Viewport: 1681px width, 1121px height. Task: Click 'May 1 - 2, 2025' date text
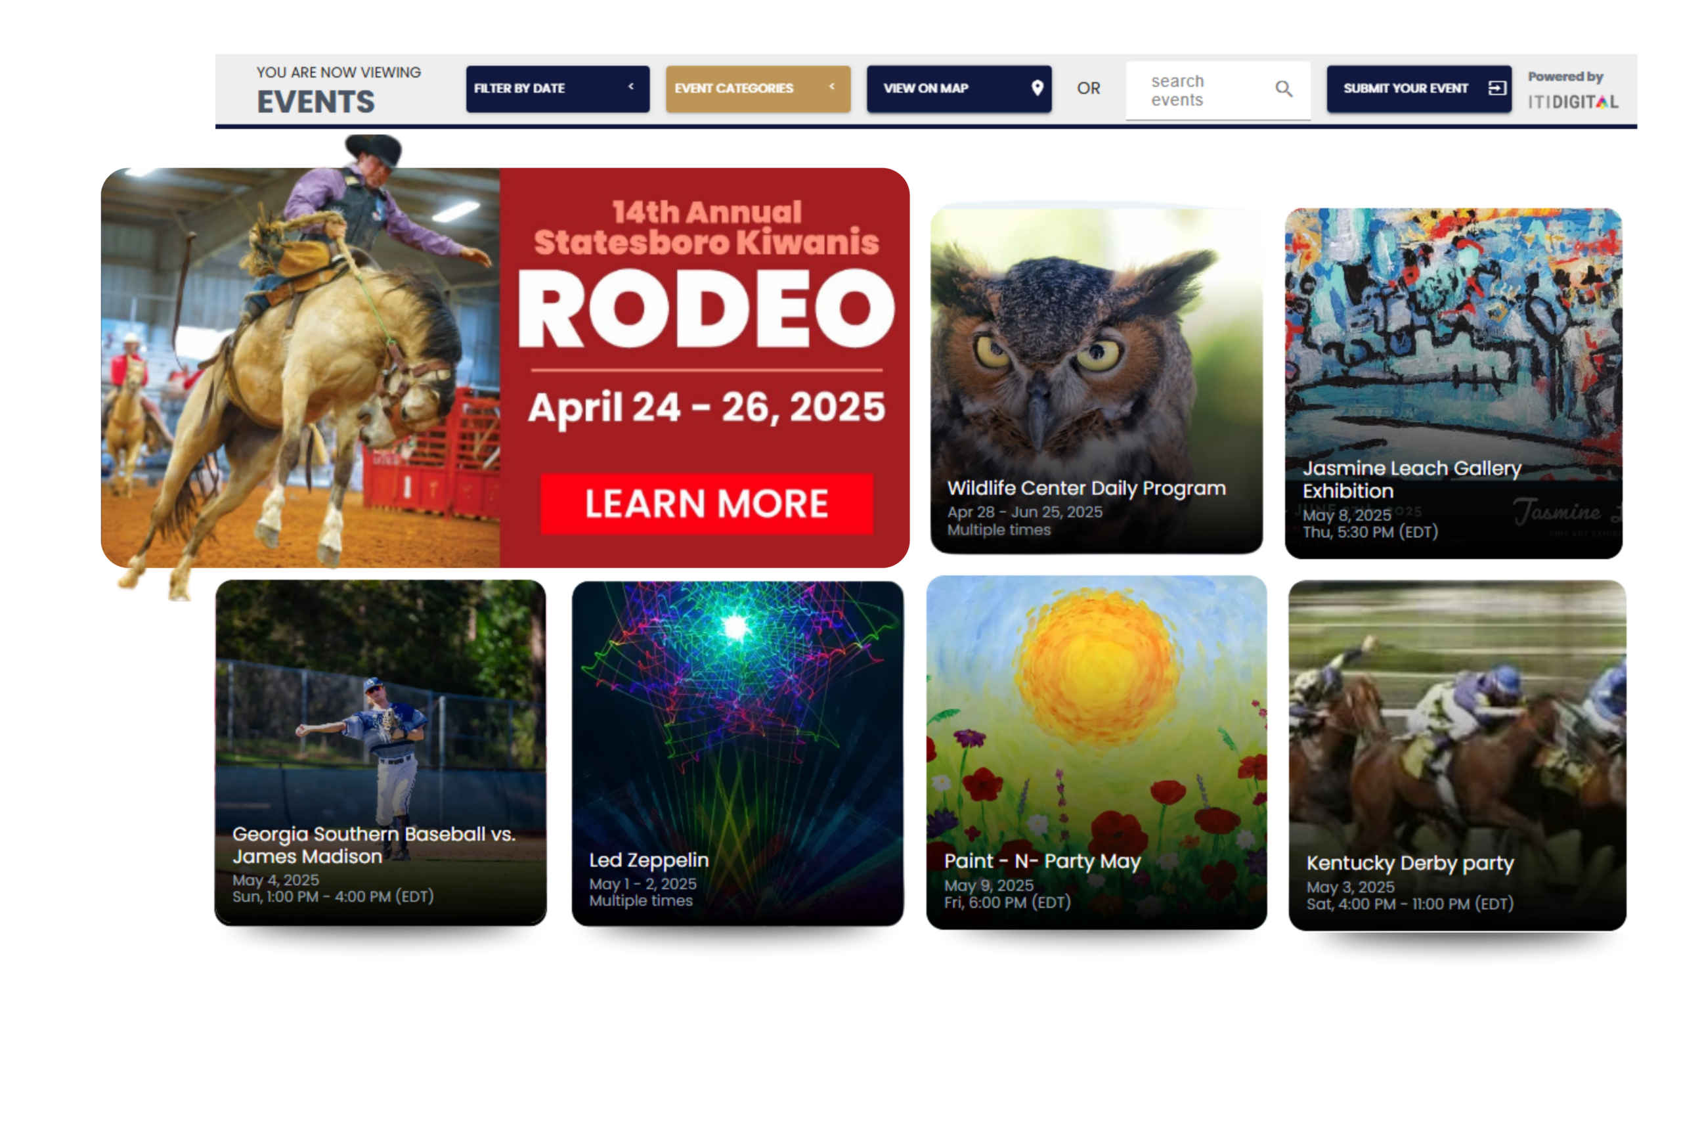click(x=643, y=884)
